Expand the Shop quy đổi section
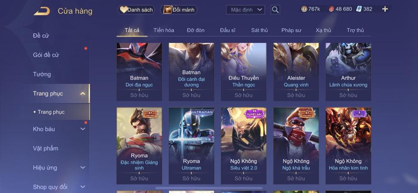 tap(83, 187)
